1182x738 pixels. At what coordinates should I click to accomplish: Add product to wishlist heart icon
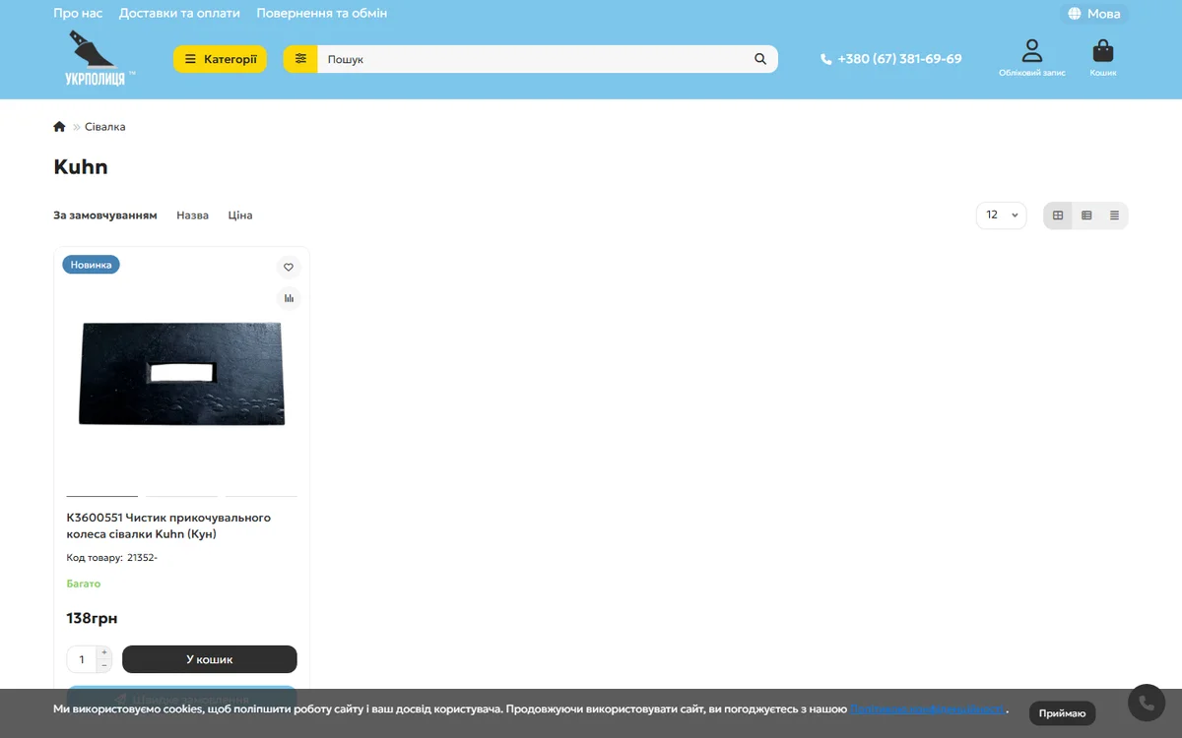pyautogui.click(x=289, y=267)
